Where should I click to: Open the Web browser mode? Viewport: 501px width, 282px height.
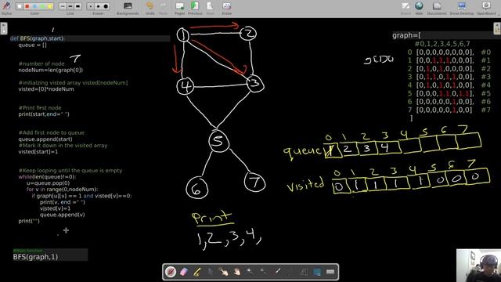(x=419, y=8)
